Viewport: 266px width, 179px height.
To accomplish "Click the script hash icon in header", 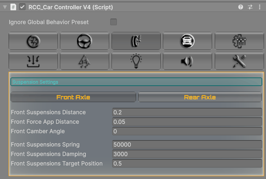I will coord(13,7).
